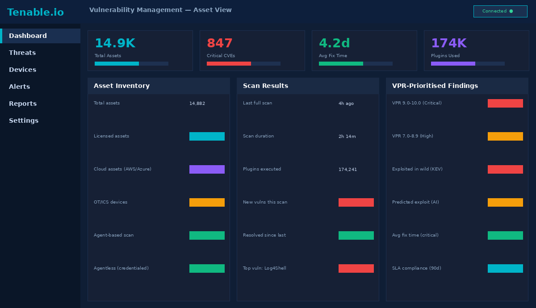The image size is (536, 308).
Task: Click the Asset Inventory panel header
Action: 159,86
